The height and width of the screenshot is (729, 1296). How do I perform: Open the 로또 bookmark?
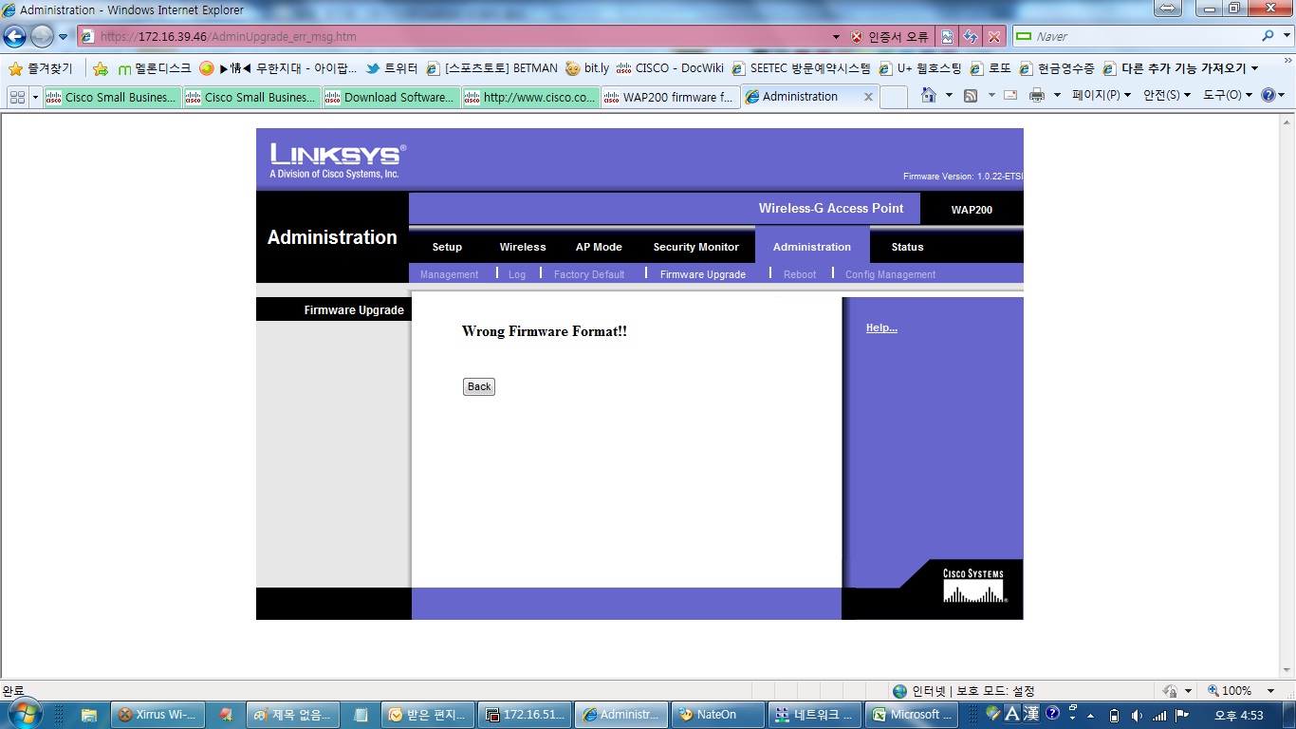pos(991,68)
